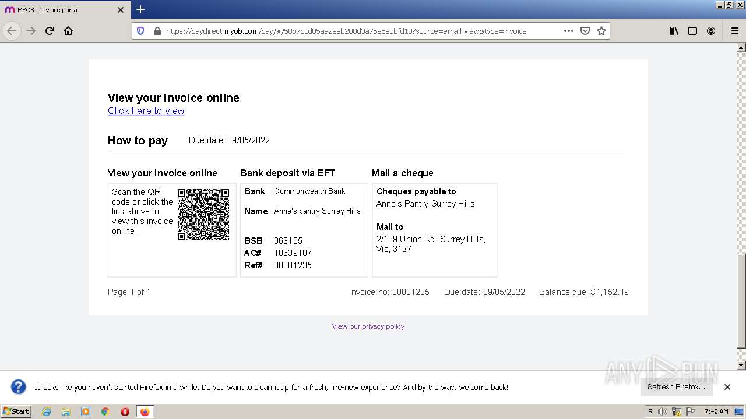Click the network icon in system tray
The image size is (746, 419).
(677, 411)
